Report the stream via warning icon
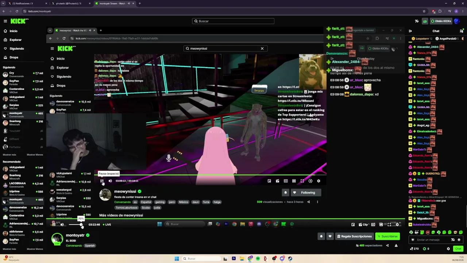Viewport: 467px width, 263px height. click(x=396, y=245)
